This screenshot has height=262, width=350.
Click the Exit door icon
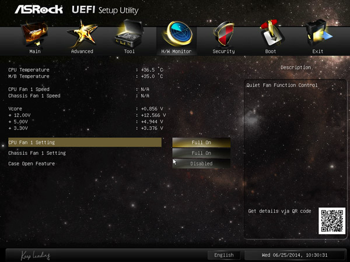[x=318, y=33]
